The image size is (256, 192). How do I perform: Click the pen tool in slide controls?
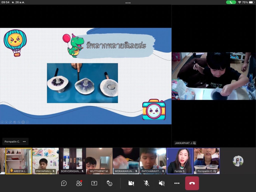[10, 122]
